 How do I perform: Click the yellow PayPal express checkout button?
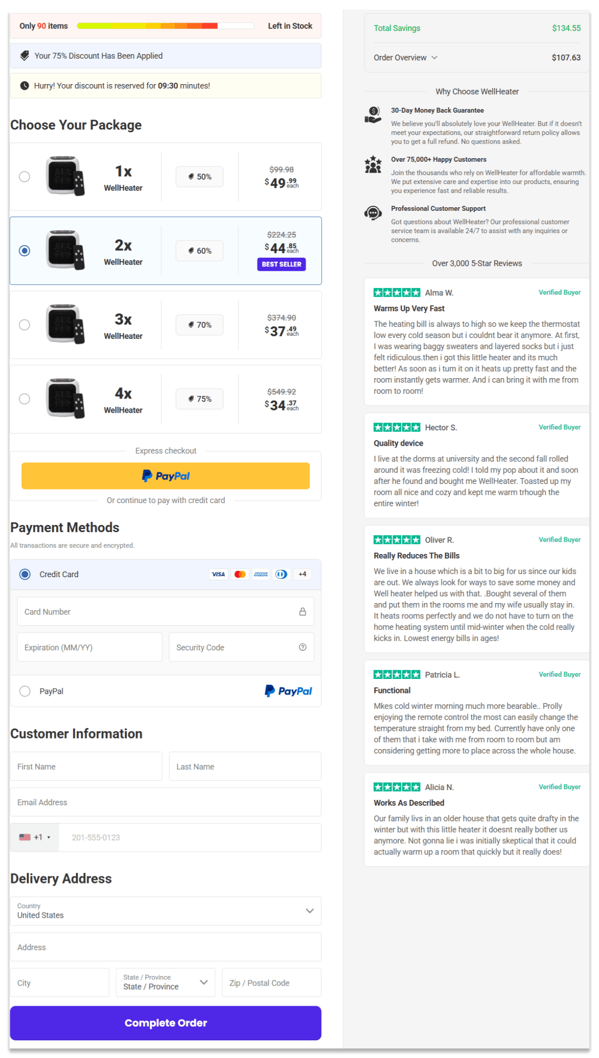click(x=166, y=476)
